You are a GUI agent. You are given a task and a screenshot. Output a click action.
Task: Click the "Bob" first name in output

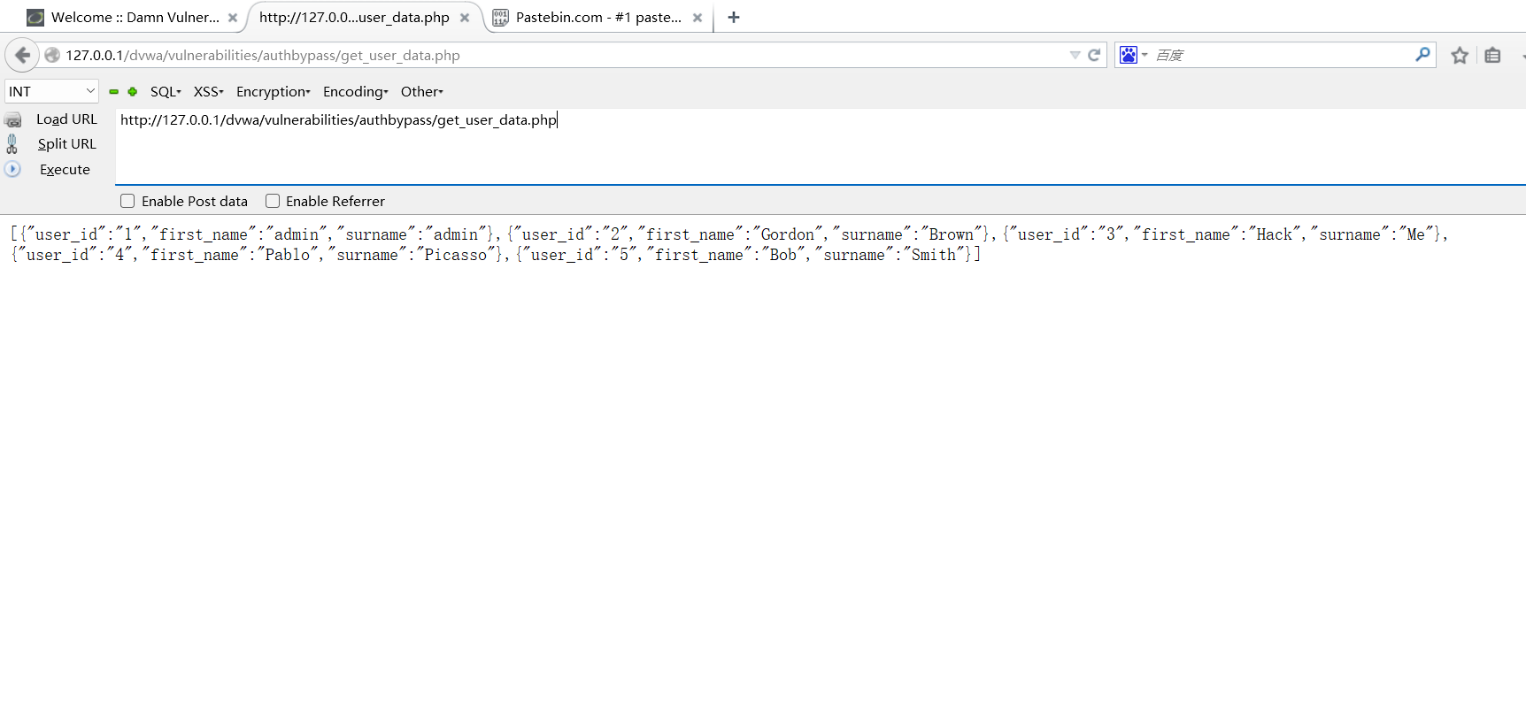782,255
